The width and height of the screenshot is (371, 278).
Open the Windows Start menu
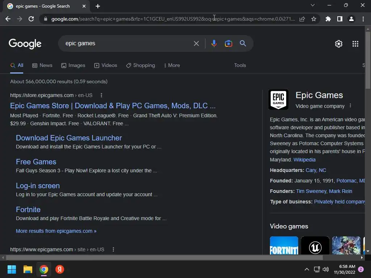coord(12,269)
